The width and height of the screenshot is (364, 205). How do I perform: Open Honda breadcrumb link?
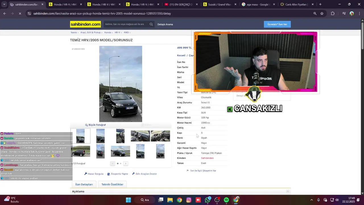click(x=107, y=32)
